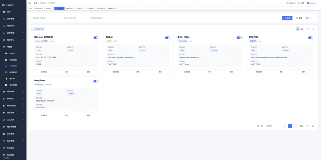
Task: Toggle the DeepSeek vendor switch
Action: click(96, 81)
